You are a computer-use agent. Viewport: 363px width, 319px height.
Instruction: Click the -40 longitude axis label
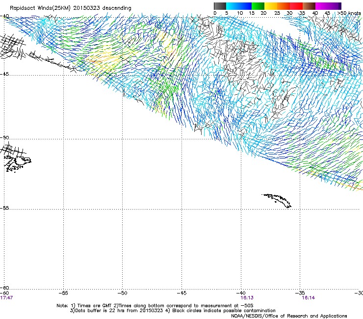pyautogui.click(x=241, y=293)
